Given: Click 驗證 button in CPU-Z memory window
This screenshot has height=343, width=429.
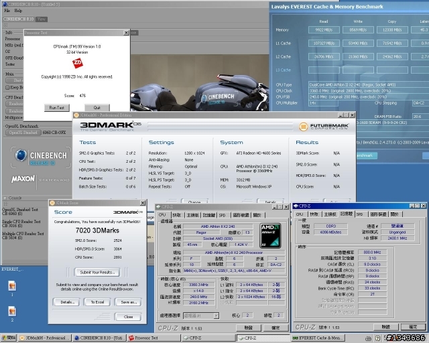Looking at the screenshot, I should pos(386,327).
